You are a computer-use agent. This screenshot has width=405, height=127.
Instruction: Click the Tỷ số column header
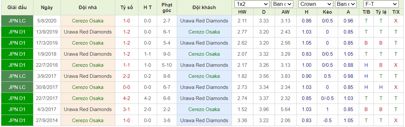coord(126,7)
